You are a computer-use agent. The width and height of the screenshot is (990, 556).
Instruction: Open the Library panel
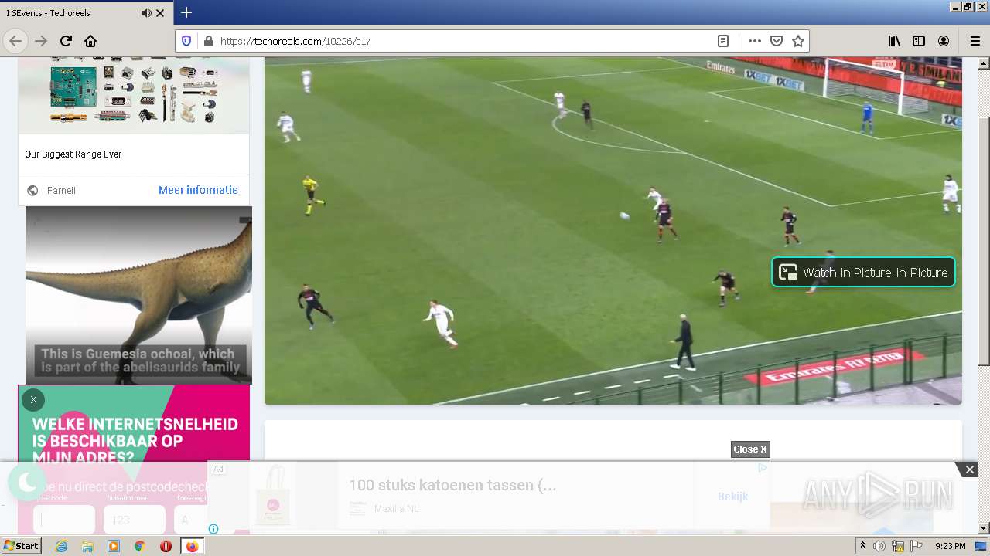[894, 41]
